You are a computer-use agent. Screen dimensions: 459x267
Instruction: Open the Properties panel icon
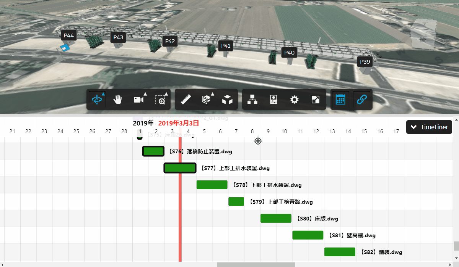click(273, 100)
